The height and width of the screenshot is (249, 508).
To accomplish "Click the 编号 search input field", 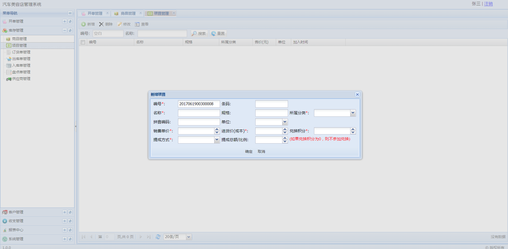I will coord(108,33).
